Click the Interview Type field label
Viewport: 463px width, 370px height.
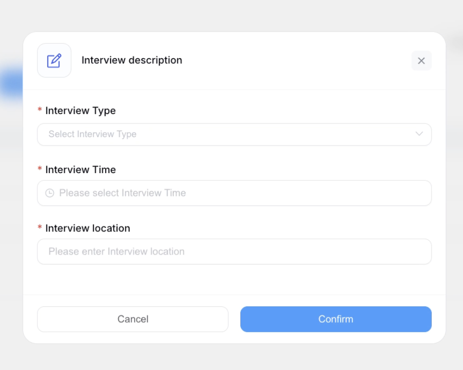click(x=80, y=111)
